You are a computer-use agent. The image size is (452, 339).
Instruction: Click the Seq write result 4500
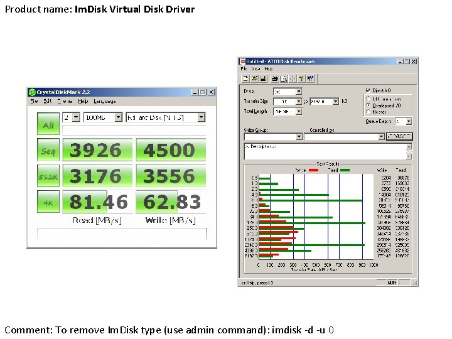coord(171,149)
